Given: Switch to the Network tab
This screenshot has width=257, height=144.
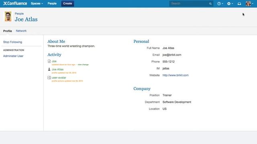Looking at the screenshot, I should (21, 31).
